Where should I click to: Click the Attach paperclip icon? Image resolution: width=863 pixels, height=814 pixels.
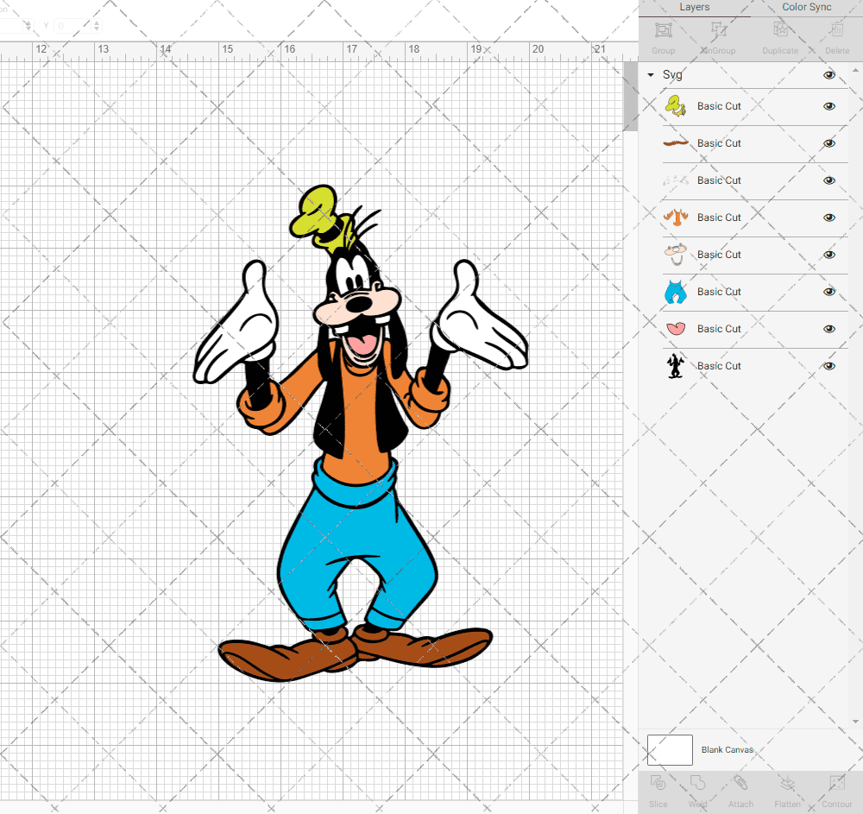coord(740,783)
